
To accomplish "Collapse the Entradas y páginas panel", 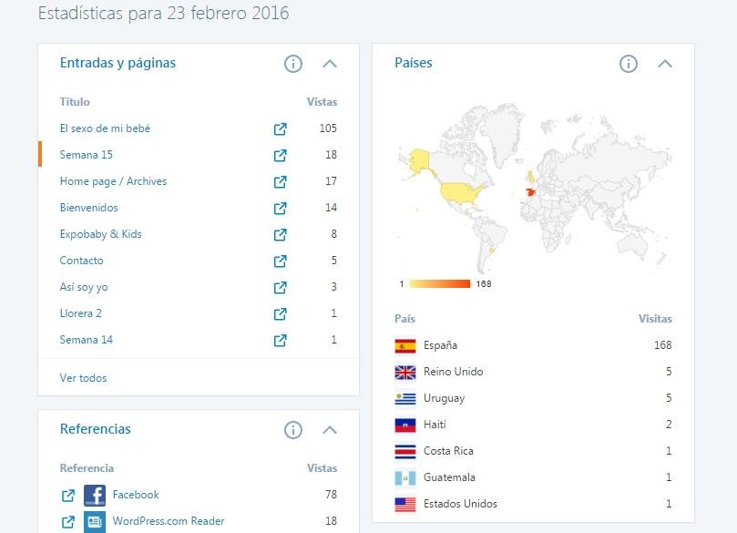I will tap(330, 64).
